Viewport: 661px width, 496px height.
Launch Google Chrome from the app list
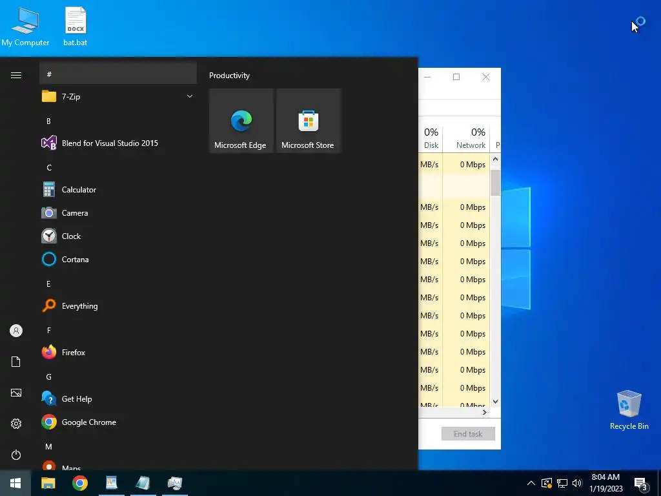click(x=118, y=422)
